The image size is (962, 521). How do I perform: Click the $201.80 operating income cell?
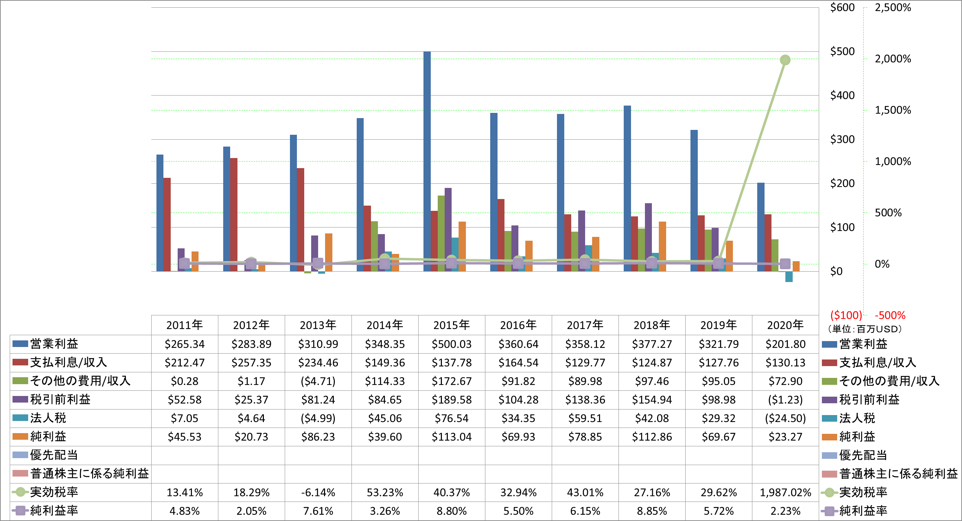(x=785, y=344)
